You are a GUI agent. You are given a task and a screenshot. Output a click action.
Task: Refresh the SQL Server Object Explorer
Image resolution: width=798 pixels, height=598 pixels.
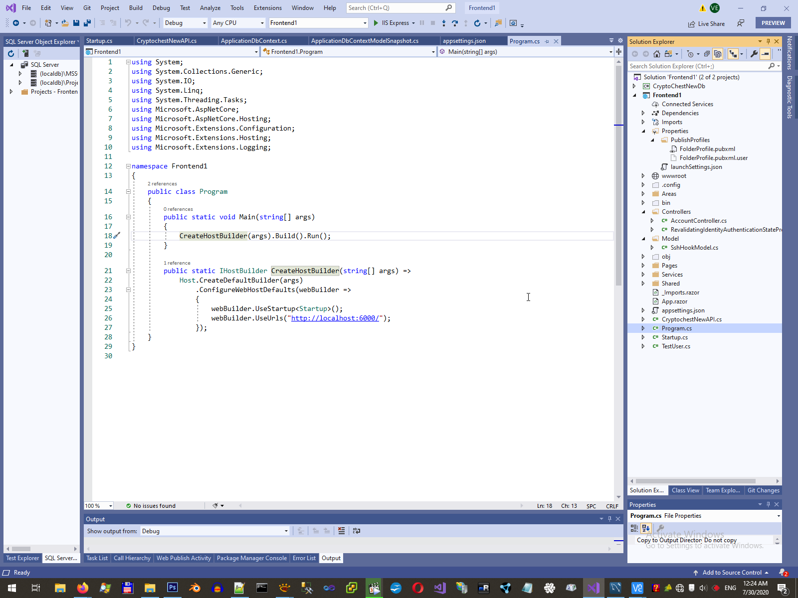point(11,53)
